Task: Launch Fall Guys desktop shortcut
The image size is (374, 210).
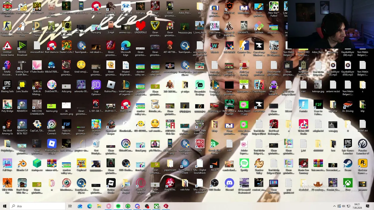Action: [7, 165]
